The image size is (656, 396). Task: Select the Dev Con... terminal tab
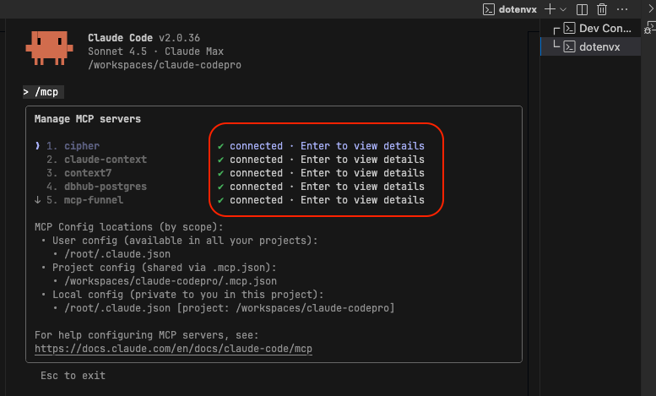coord(590,29)
